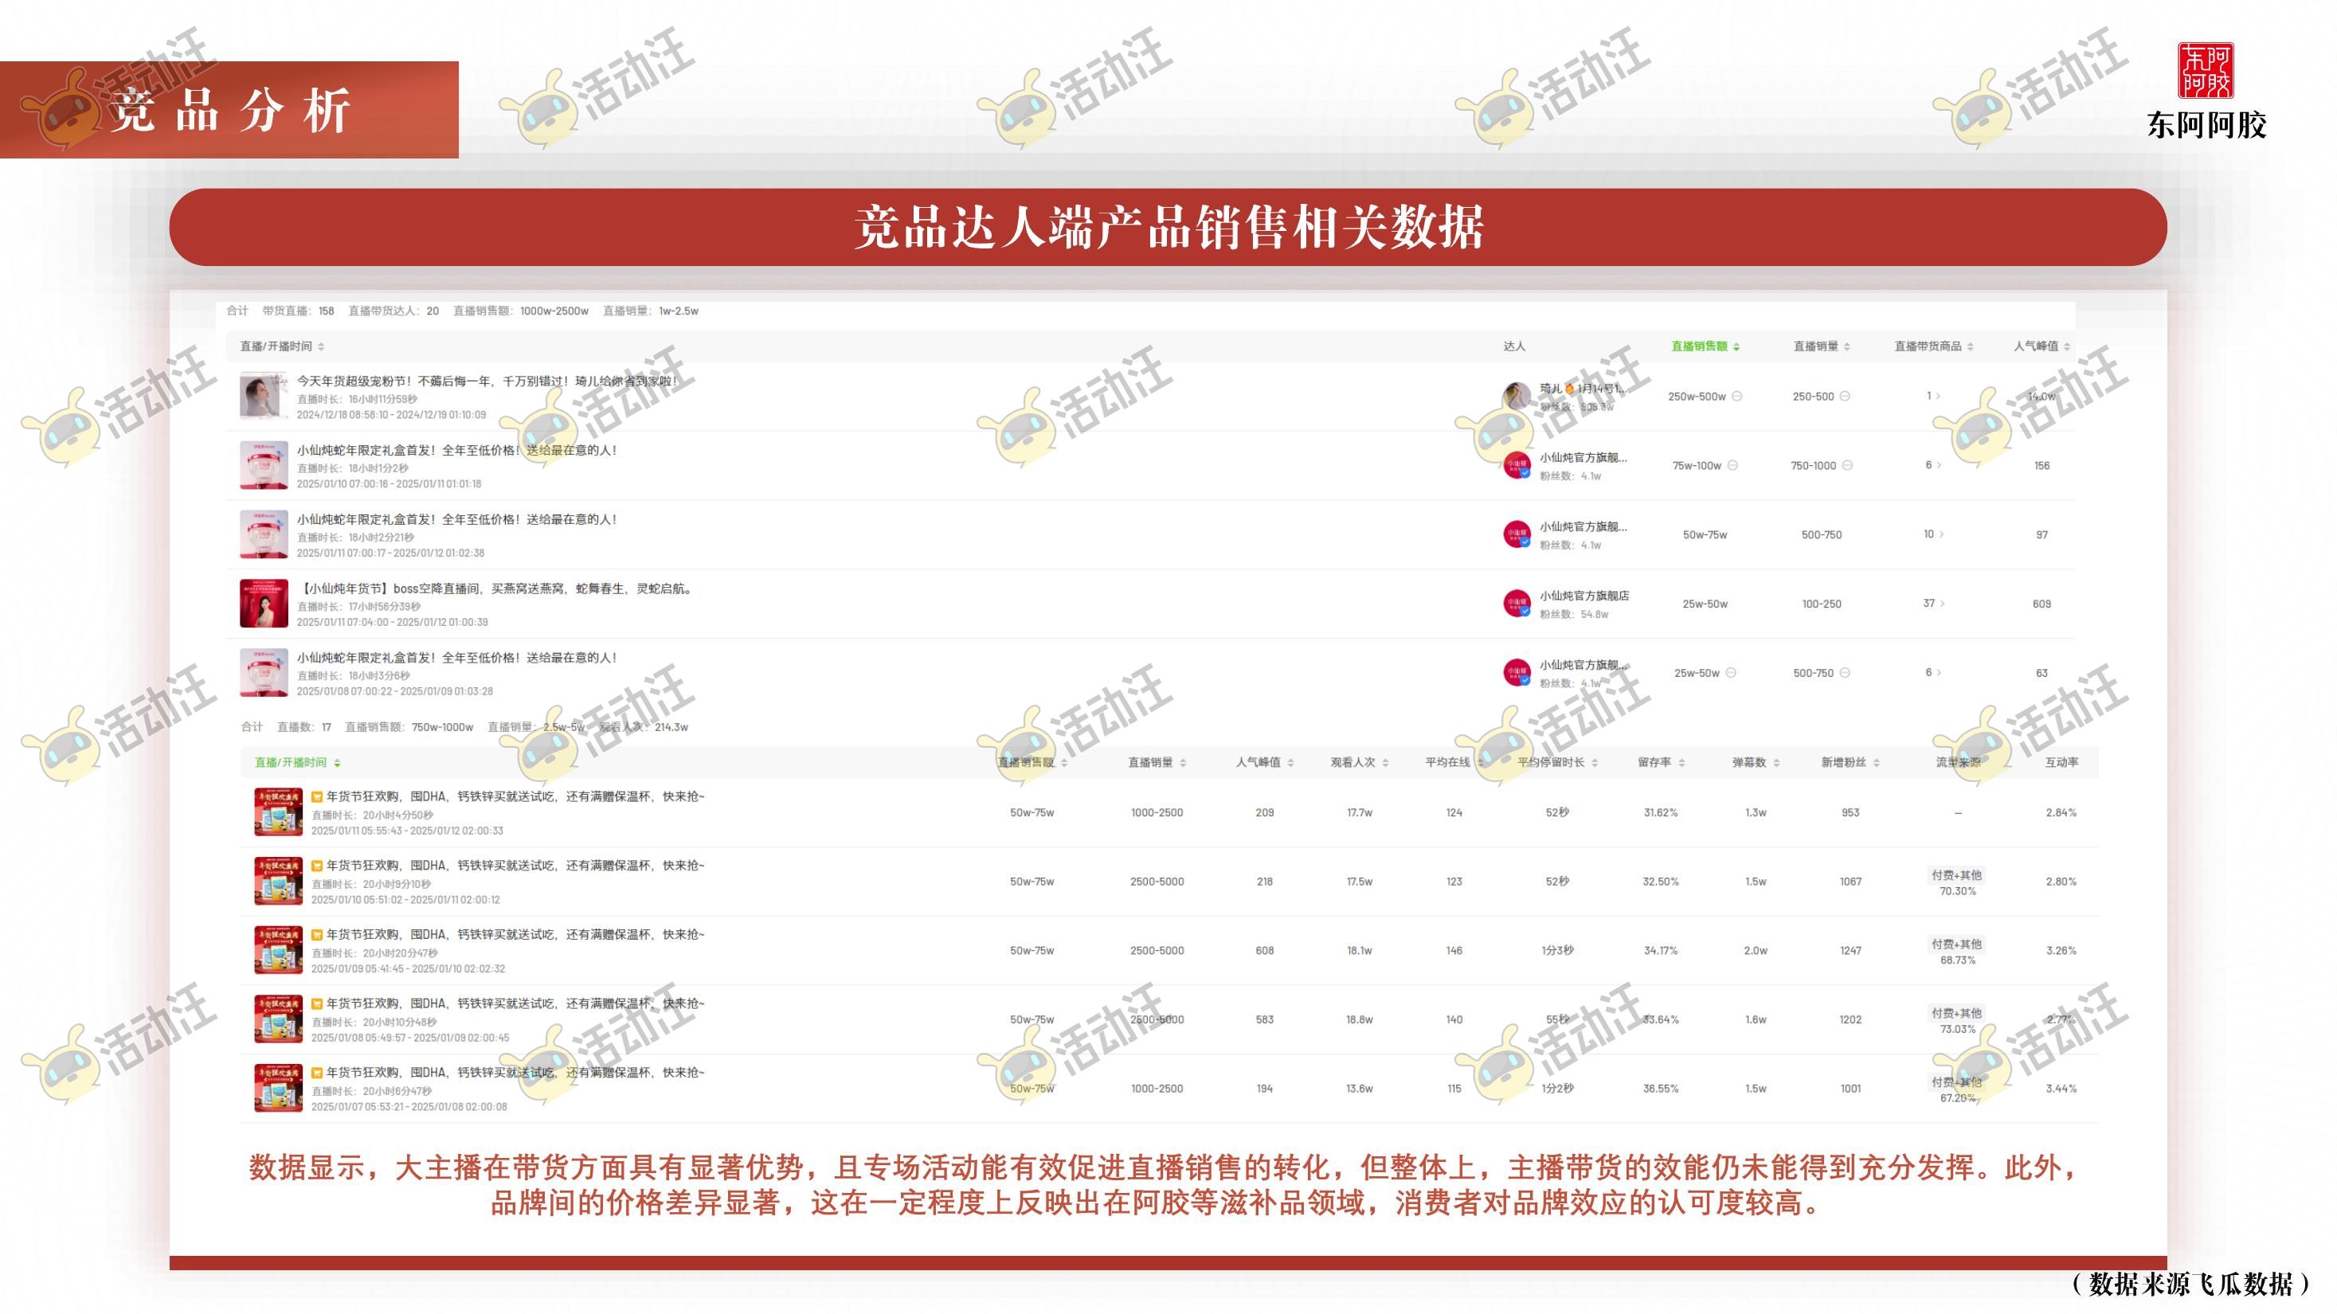The width and height of the screenshot is (2337, 1314).
Task: Click the 36.55% retention rate value
Action: [1660, 1088]
